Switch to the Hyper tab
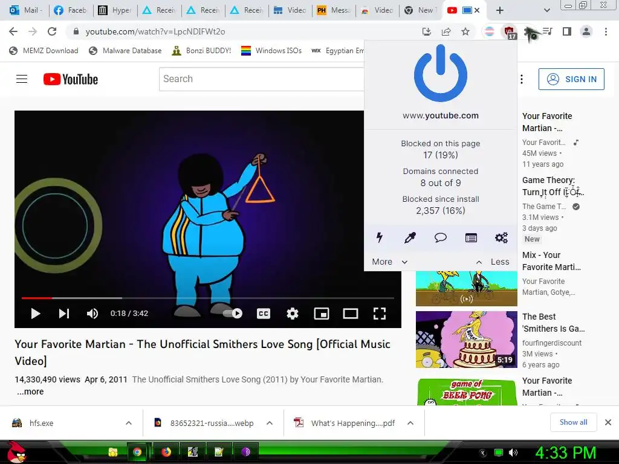 pyautogui.click(x=115, y=10)
